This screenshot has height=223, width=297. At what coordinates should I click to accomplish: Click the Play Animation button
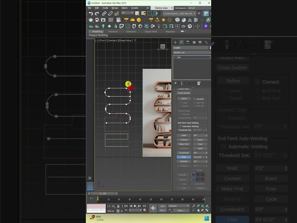pyautogui.click(x=135, y=206)
